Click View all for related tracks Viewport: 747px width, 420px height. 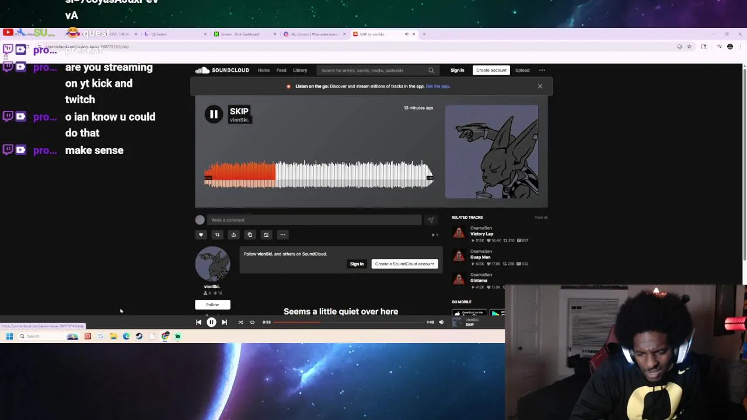541,218
